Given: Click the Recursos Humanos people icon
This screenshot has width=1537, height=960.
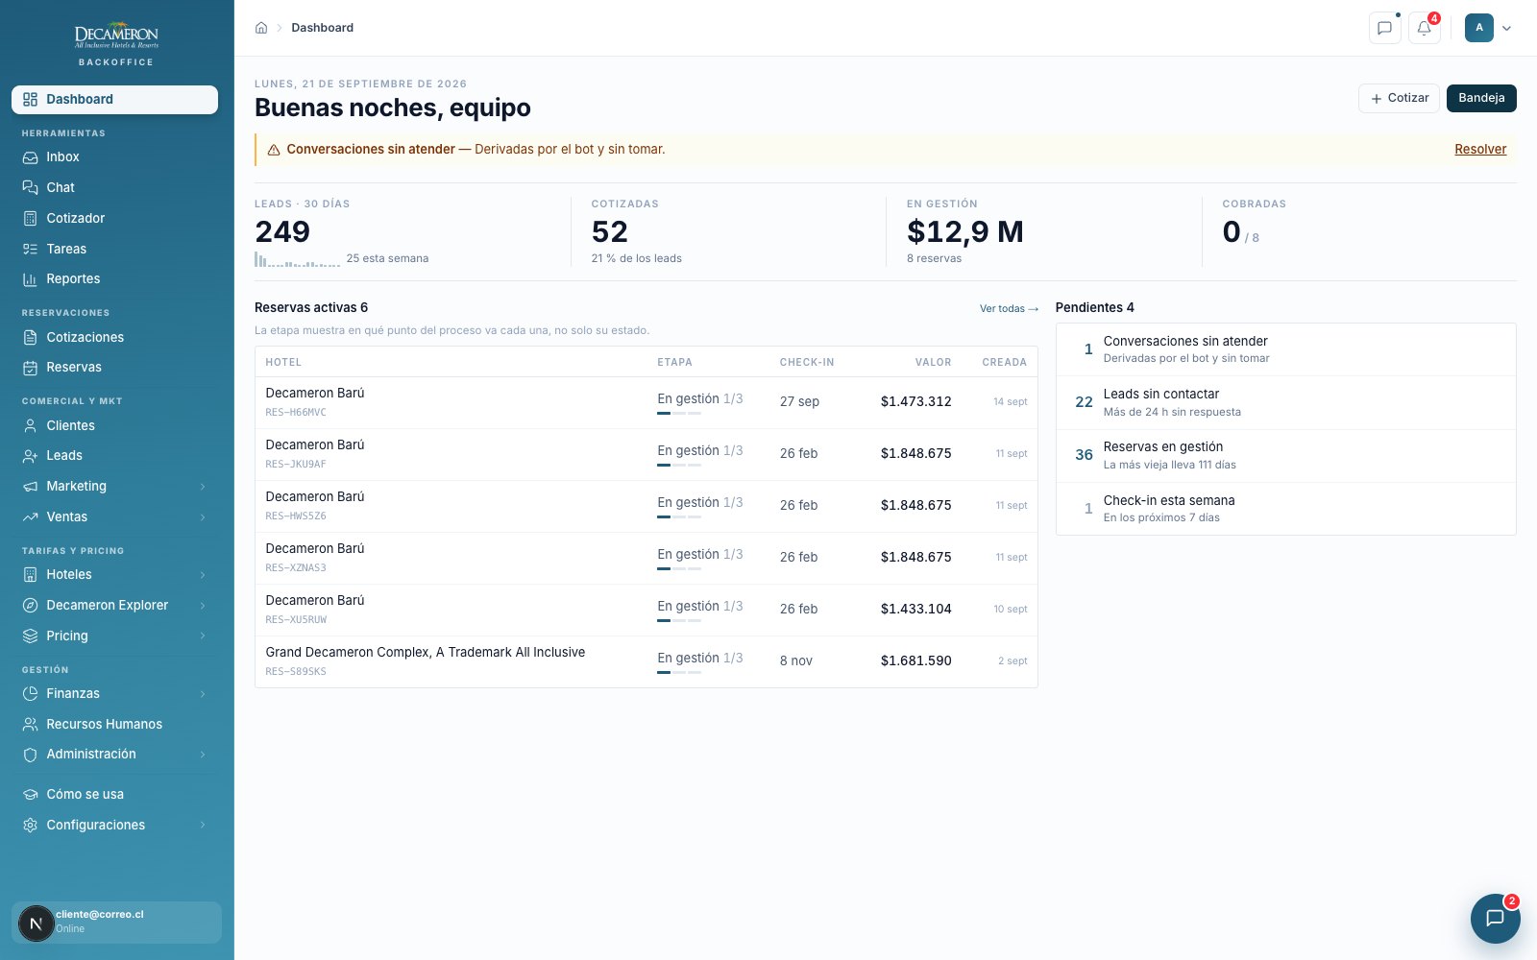Looking at the screenshot, I should click(x=31, y=725).
